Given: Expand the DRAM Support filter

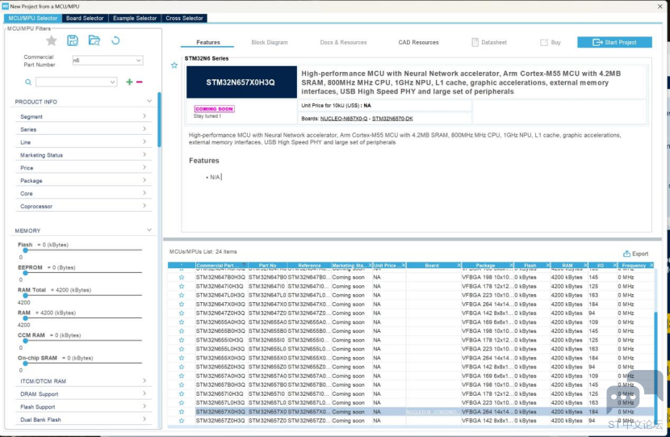Looking at the screenshot, I should tap(144, 393).
